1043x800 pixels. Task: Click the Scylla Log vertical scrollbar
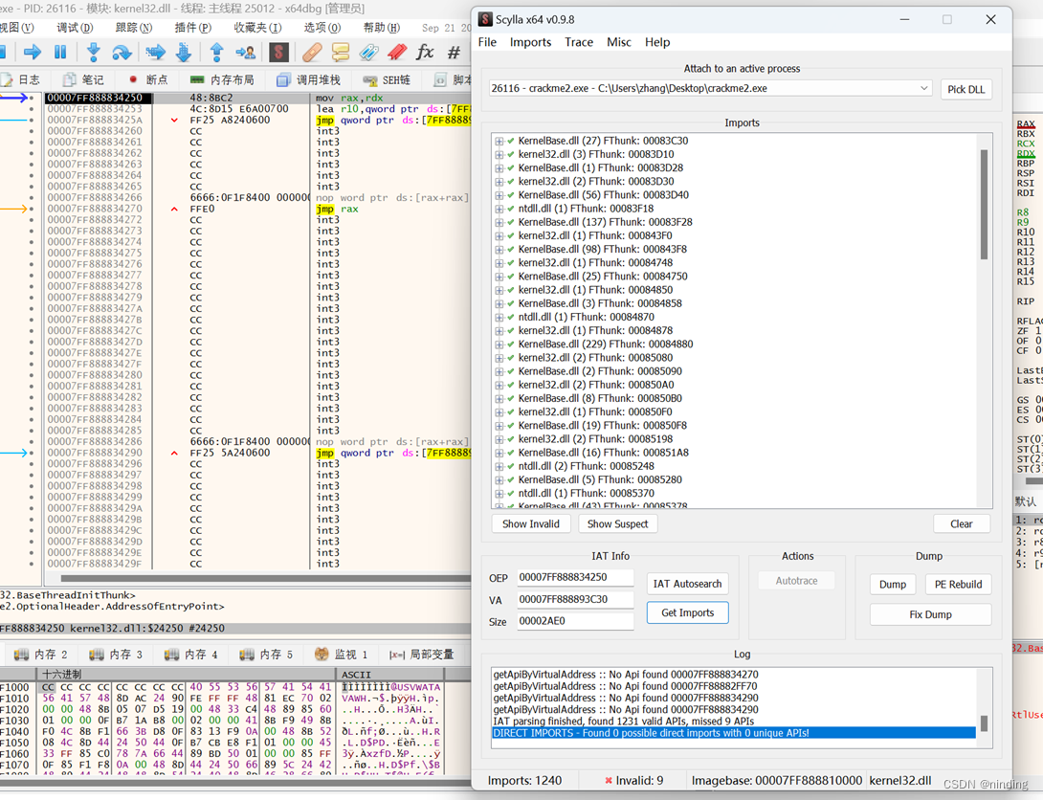984,723
